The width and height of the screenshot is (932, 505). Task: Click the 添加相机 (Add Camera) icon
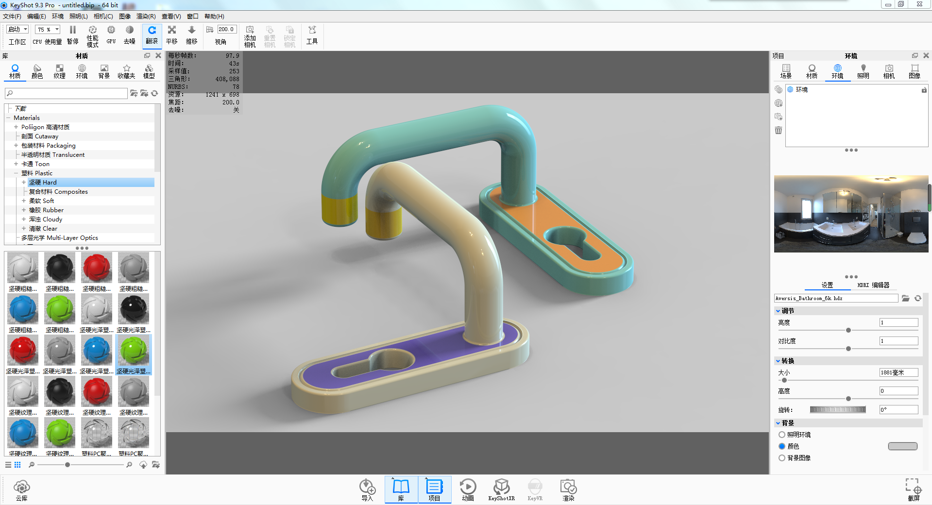point(249,35)
